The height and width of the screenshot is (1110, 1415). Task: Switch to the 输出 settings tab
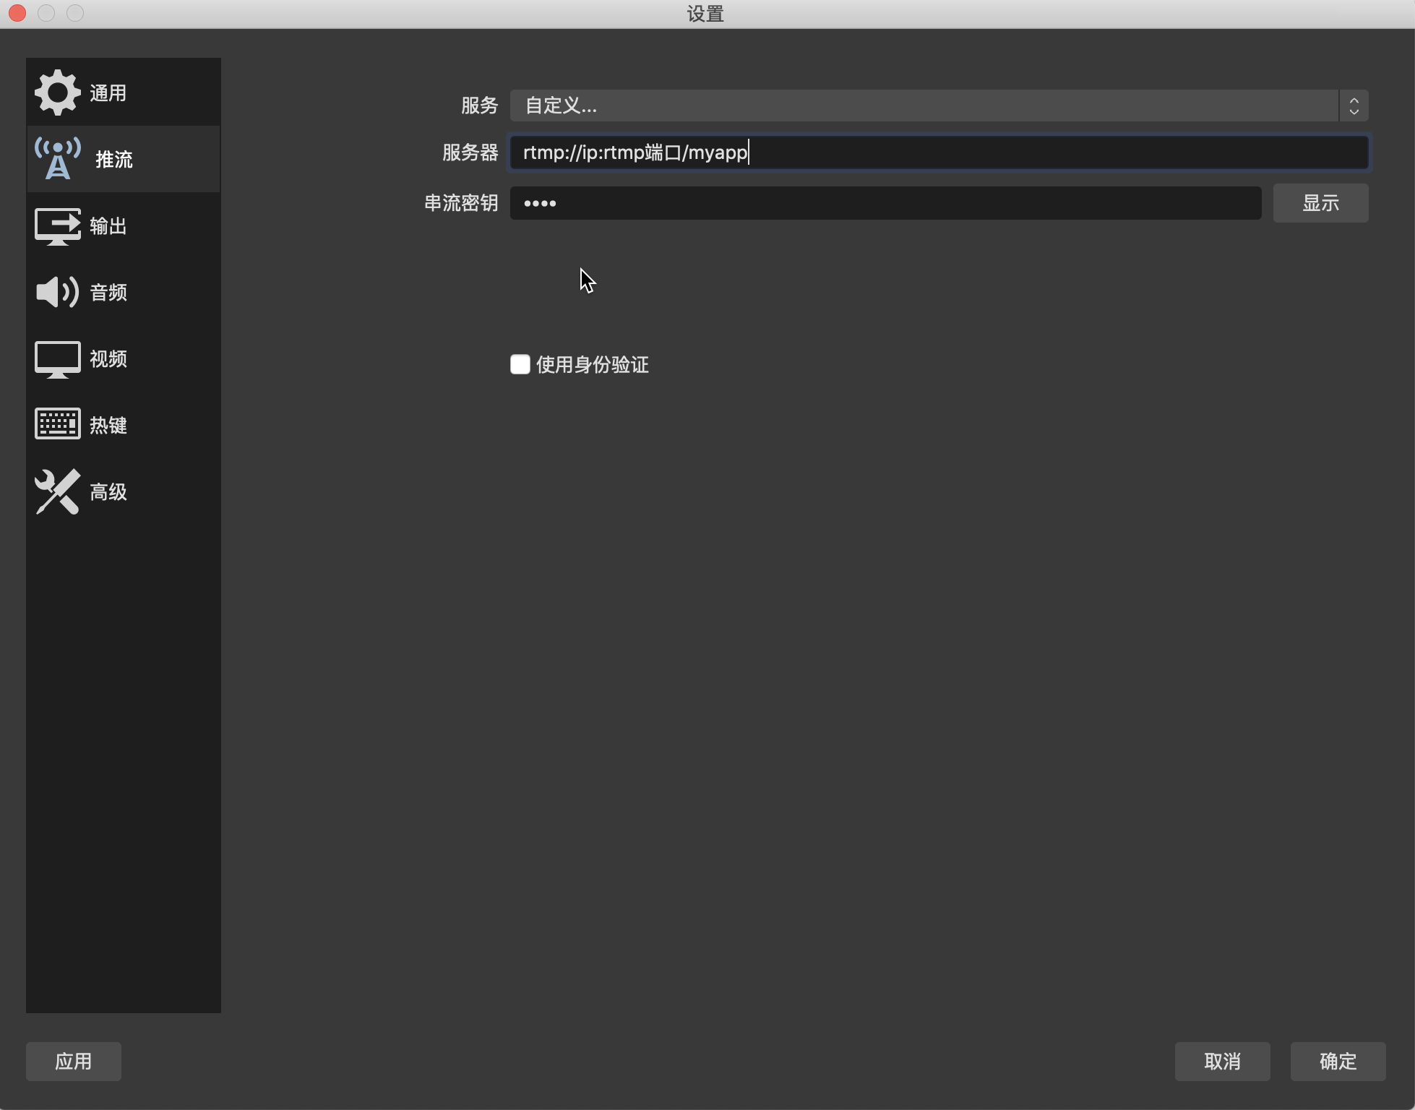click(108, 226)
